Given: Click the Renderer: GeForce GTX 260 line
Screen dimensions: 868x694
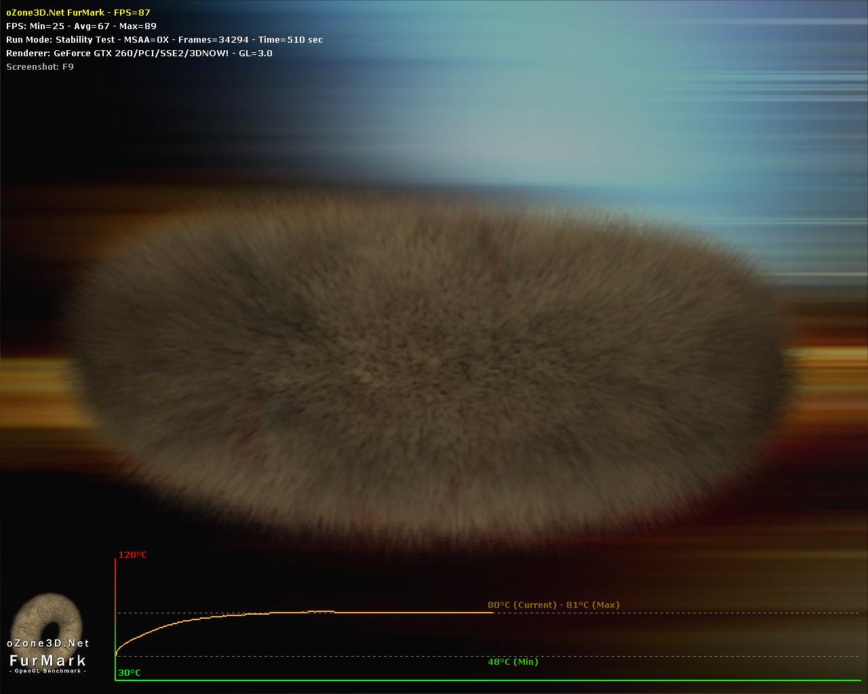Looking at the screenshot, I should (x=139, y=53).
